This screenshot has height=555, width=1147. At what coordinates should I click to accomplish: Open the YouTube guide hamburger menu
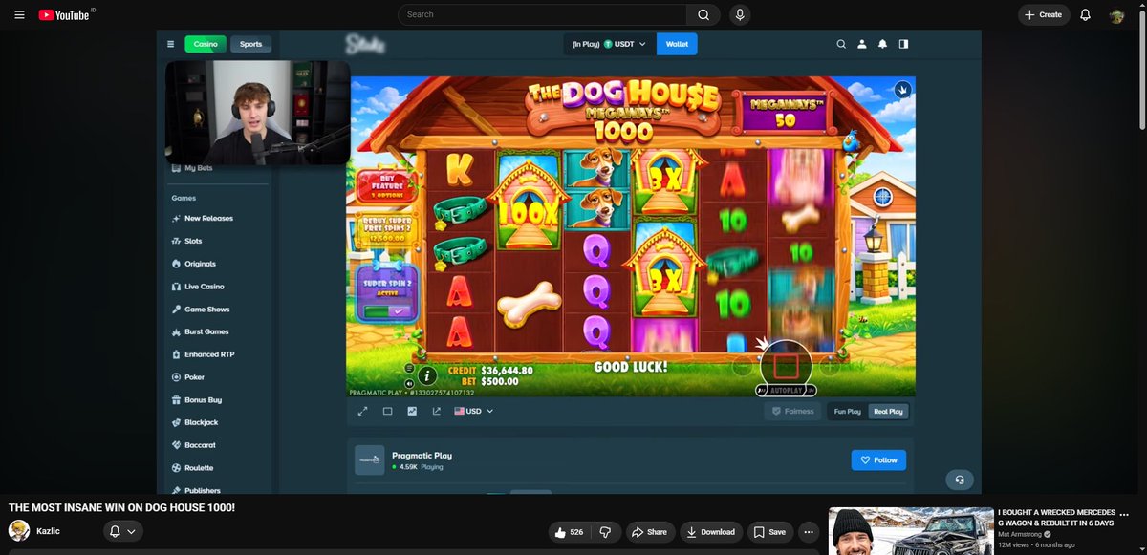(19, 15)
